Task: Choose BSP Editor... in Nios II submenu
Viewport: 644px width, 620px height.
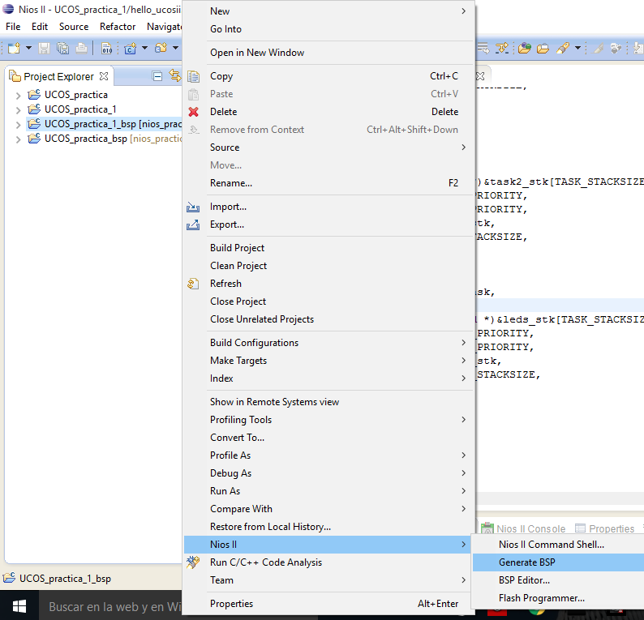Action: pyautogui.click(x=559, y=580)
